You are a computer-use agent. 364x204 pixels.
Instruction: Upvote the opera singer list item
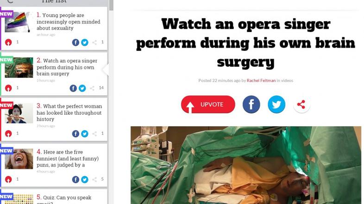pyautogui.click(x=8, y=88)
